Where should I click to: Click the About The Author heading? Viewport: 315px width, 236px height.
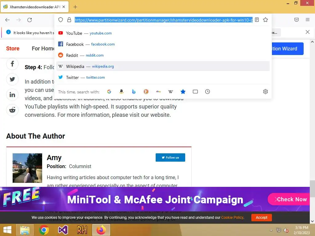[x=36, y=136]
